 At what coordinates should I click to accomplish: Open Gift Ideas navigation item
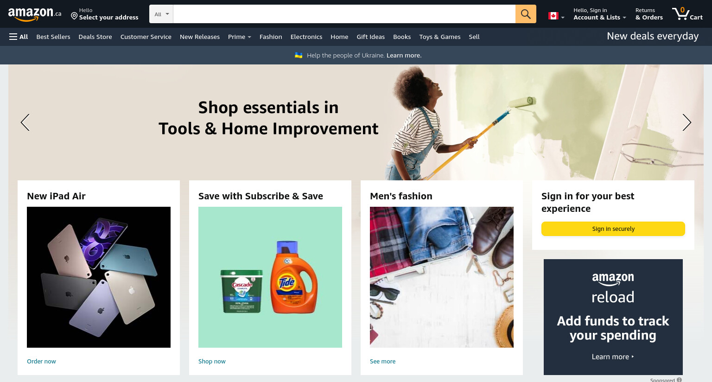(x=371, y=37)
